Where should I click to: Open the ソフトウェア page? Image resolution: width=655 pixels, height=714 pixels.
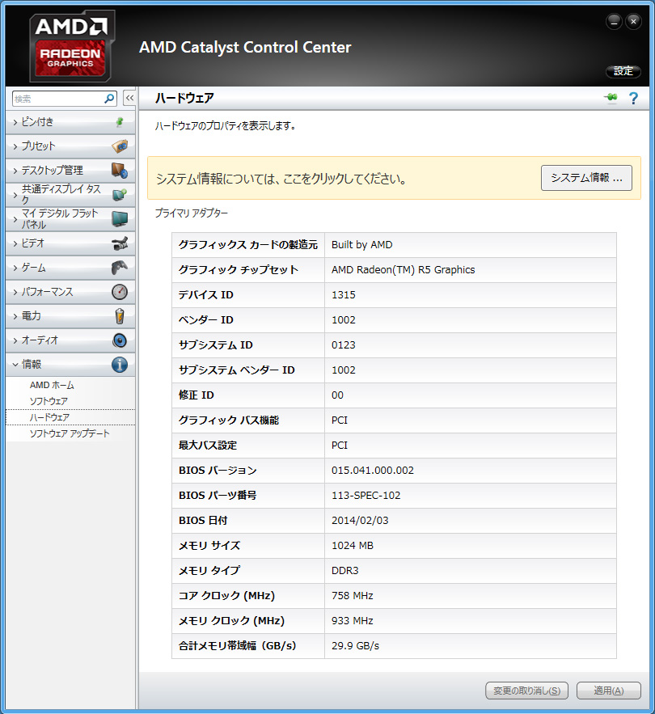pos(49,401)
